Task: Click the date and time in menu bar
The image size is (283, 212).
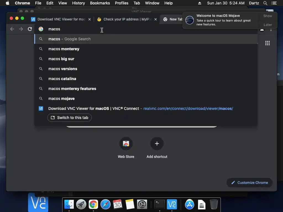Action: (x=226, y=3)
